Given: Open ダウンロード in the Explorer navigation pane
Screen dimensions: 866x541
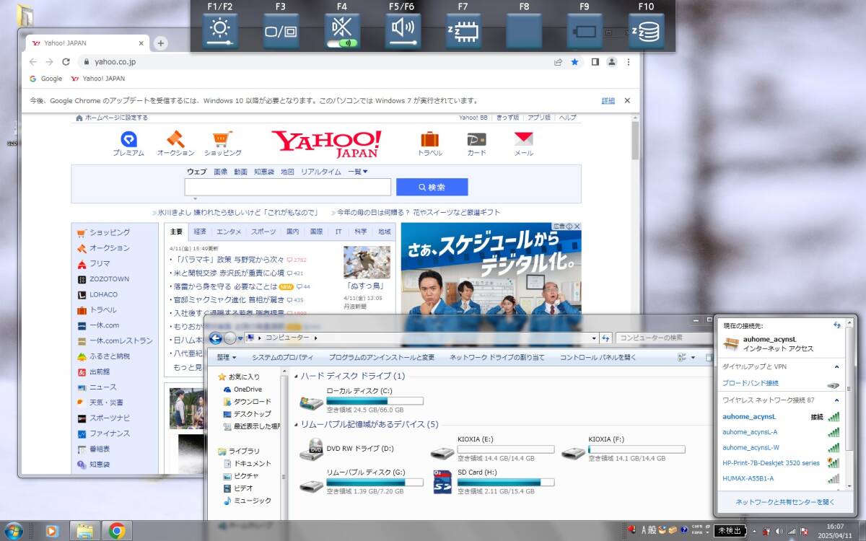Looking at the screenshot, I should pos(247,402).
